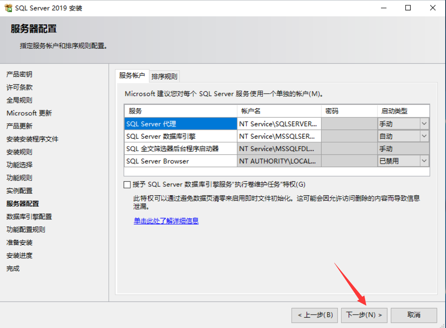Open startup type dropdown for SQL Server 代理
Image resolution: width=446 pixels, height=328 pixels.
tap(424, 124)
